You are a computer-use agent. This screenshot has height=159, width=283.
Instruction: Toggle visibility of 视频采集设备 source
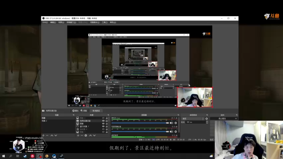tap(103, 121)
